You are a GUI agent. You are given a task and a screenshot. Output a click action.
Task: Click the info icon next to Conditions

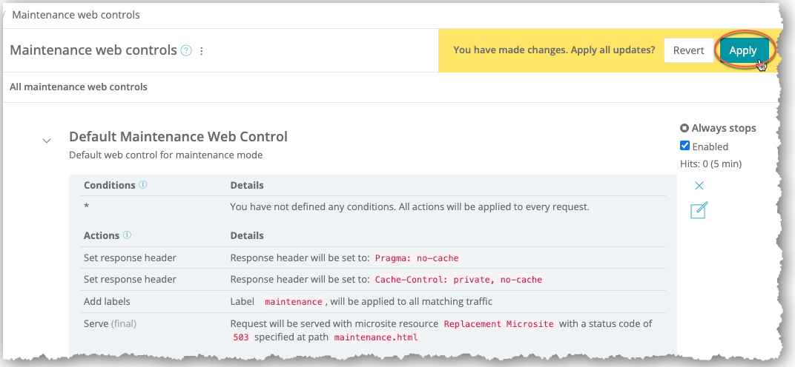pos(143,185)
